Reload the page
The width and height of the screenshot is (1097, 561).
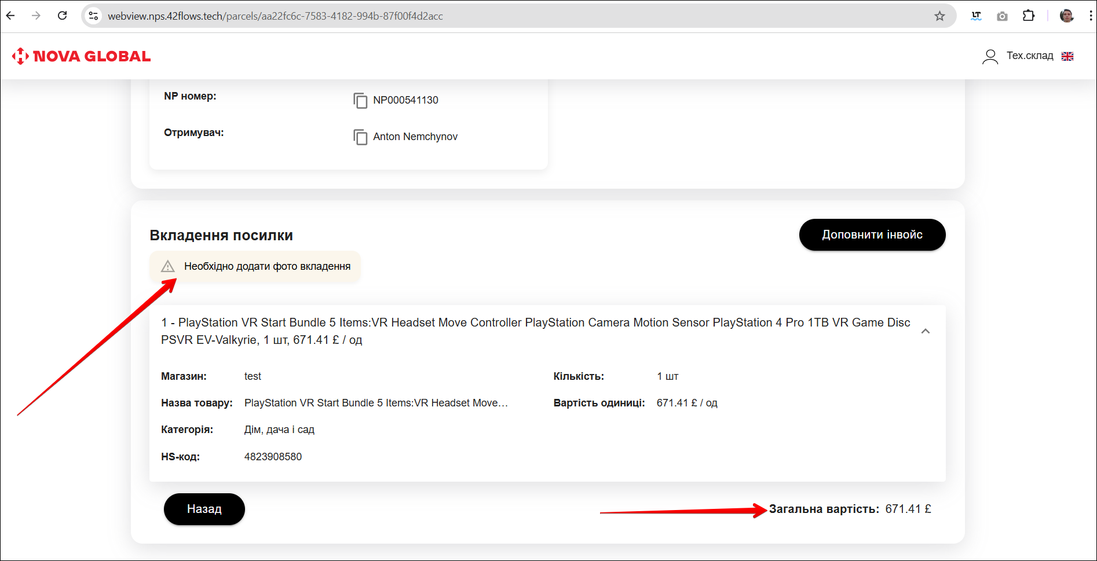click(x=63, y=16)
